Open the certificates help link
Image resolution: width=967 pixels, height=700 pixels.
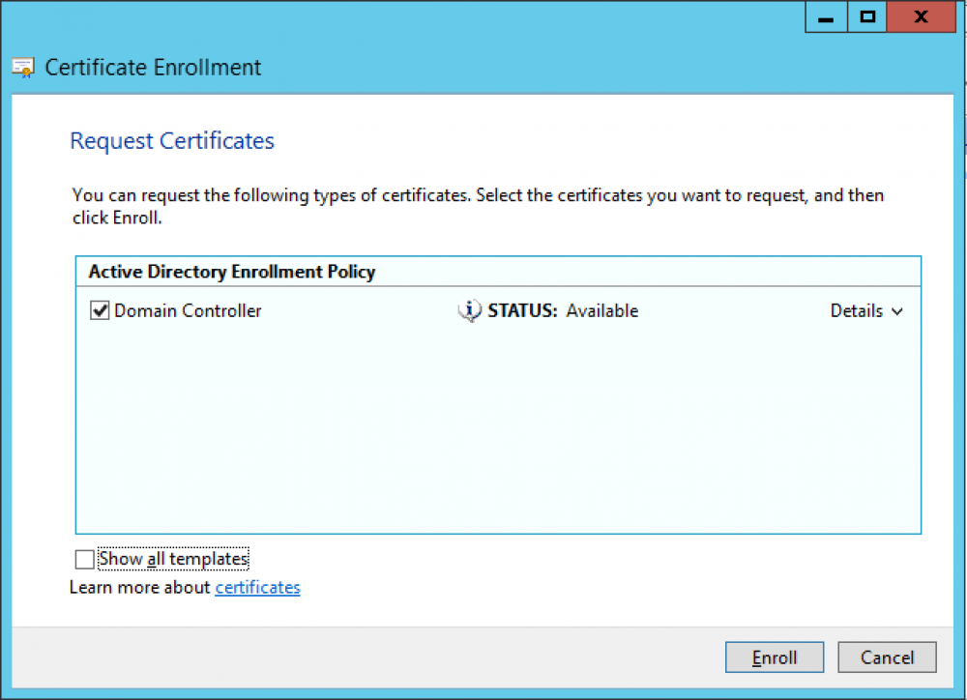(257, 587)
